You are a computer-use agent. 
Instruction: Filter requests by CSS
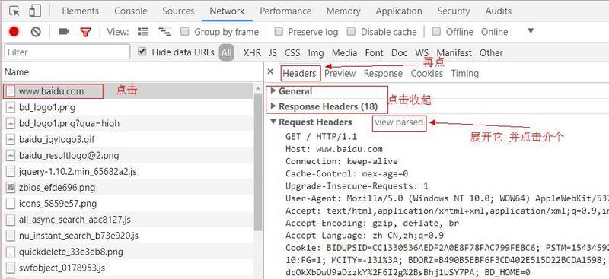pyautogui.click(x=292, y=52)
